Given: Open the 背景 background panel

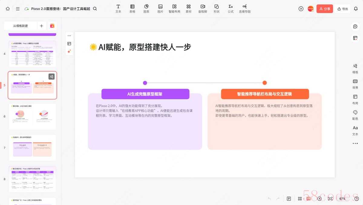Looking at the screenshot, I should click(355, 84).
